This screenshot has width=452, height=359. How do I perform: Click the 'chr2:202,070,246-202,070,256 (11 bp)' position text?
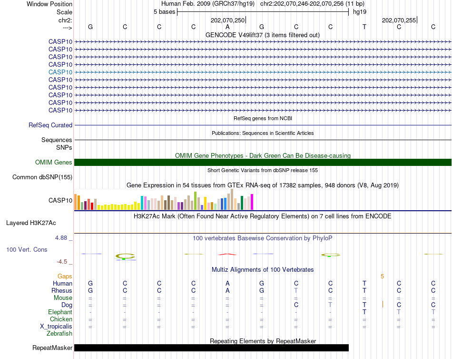(x=312, y=4)
